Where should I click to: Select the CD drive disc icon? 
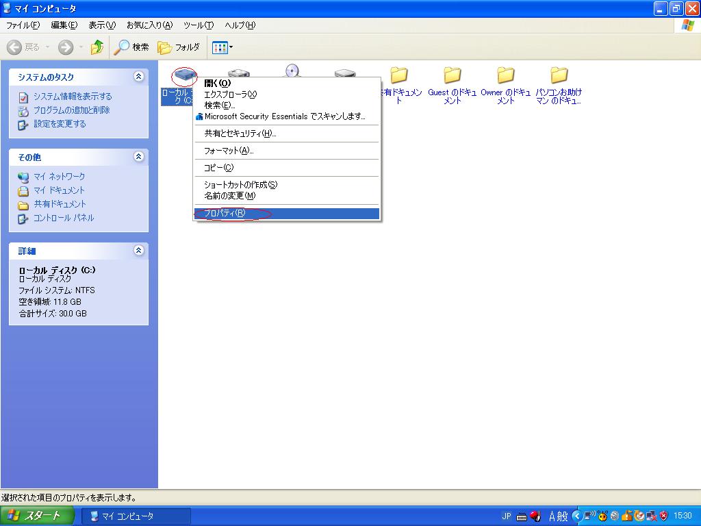click(292, 71)
